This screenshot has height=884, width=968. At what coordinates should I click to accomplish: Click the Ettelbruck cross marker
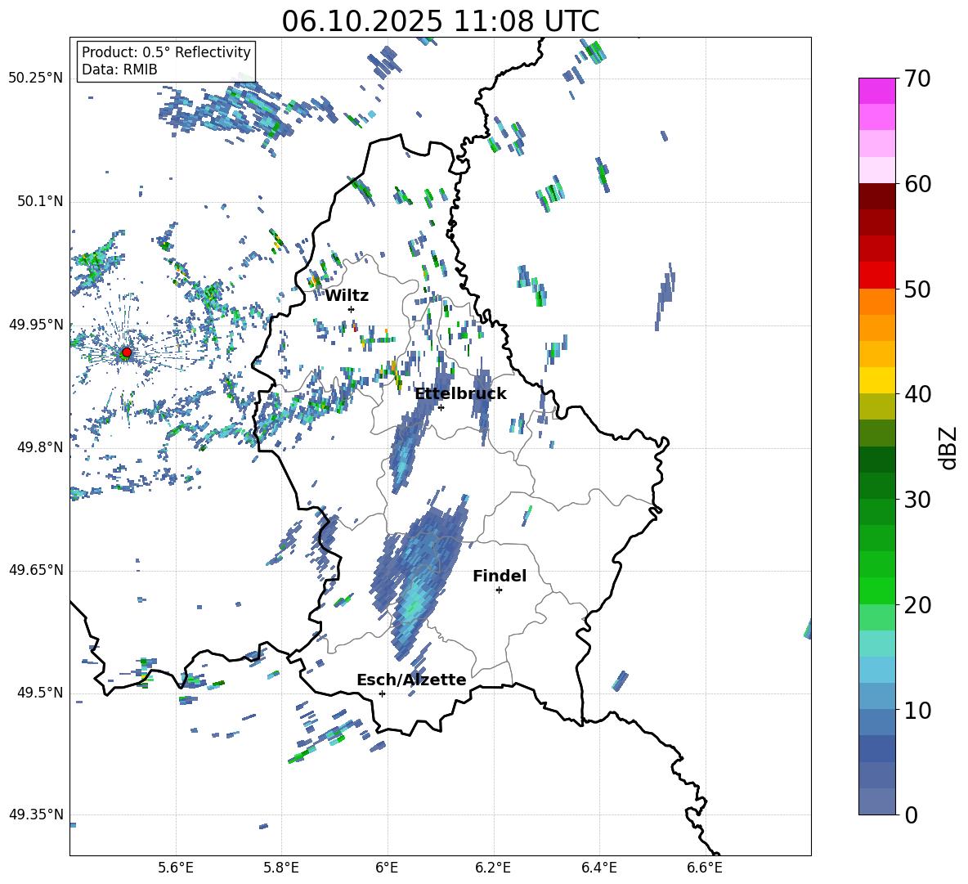(441, 407)
